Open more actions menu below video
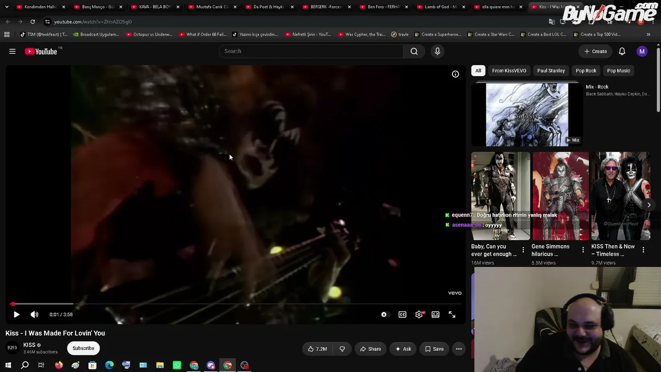 click(x=459, y=349)
